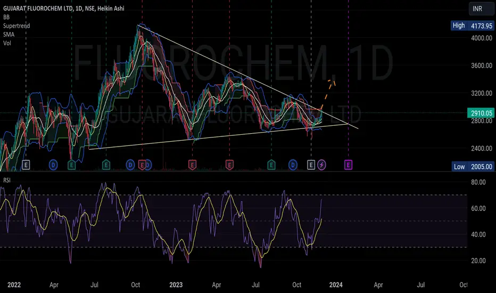Select the Vol indicator legend label
This screenshot has width=496, height=293.
(7, 43)
